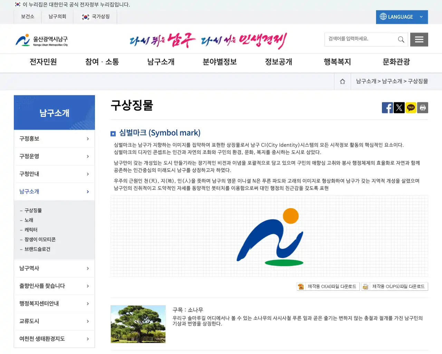Click the JPG file icon beside download

click(365, 286)
